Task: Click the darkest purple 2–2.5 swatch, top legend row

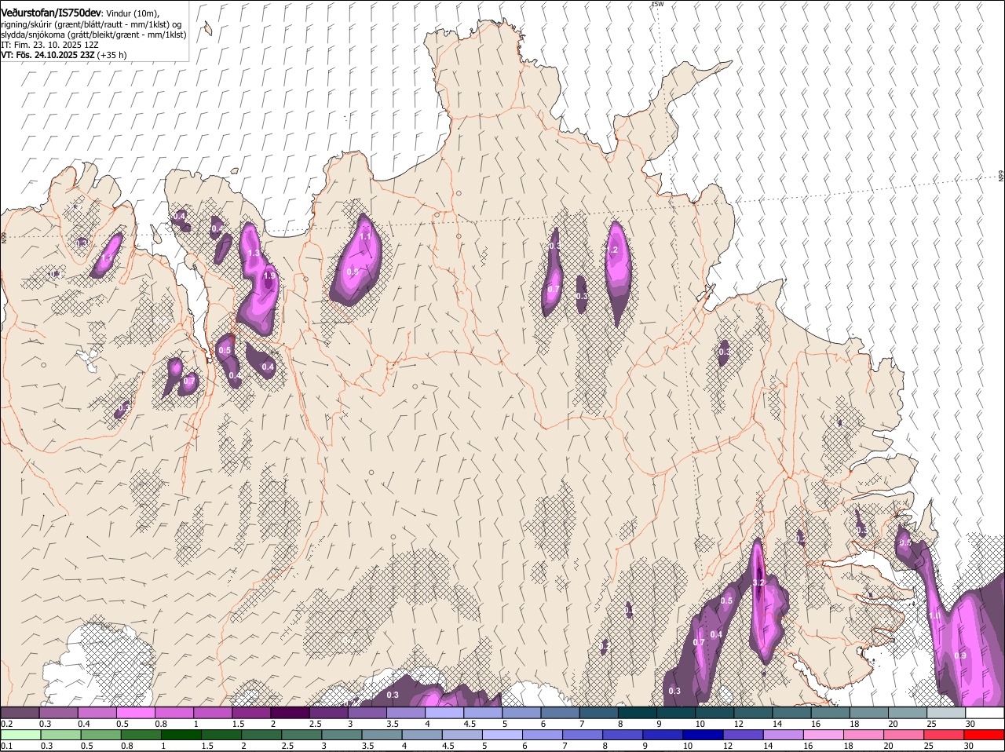Action: (290, 713)
